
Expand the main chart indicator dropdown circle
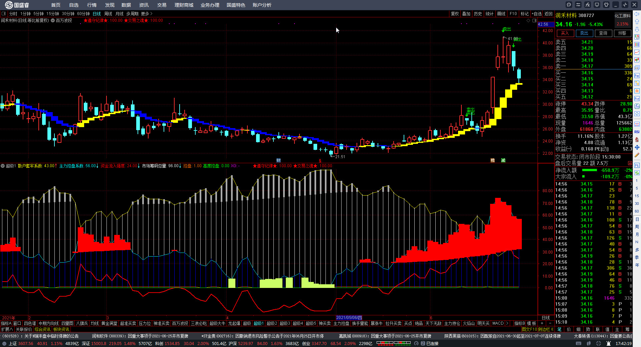click(53, 20)
